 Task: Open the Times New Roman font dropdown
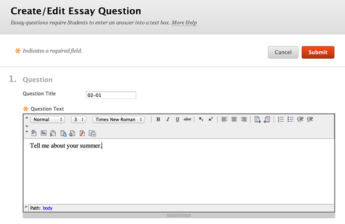(118, 119)
